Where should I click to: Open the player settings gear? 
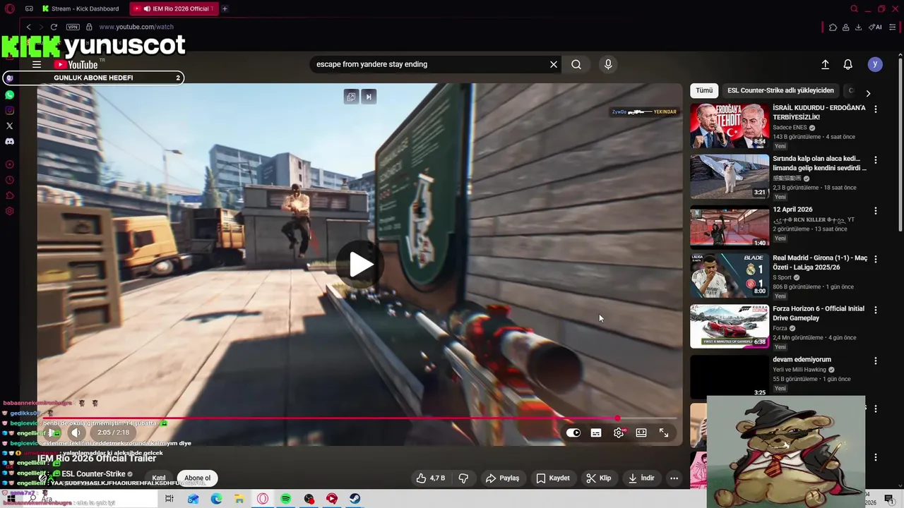click(x=619, y=433)
